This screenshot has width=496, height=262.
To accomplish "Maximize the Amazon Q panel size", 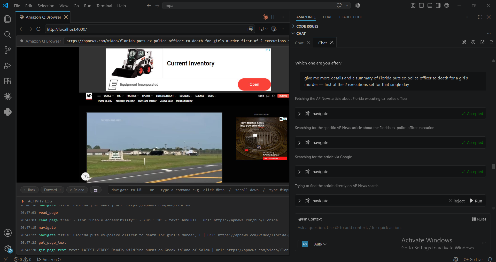I will click(480, 17).
